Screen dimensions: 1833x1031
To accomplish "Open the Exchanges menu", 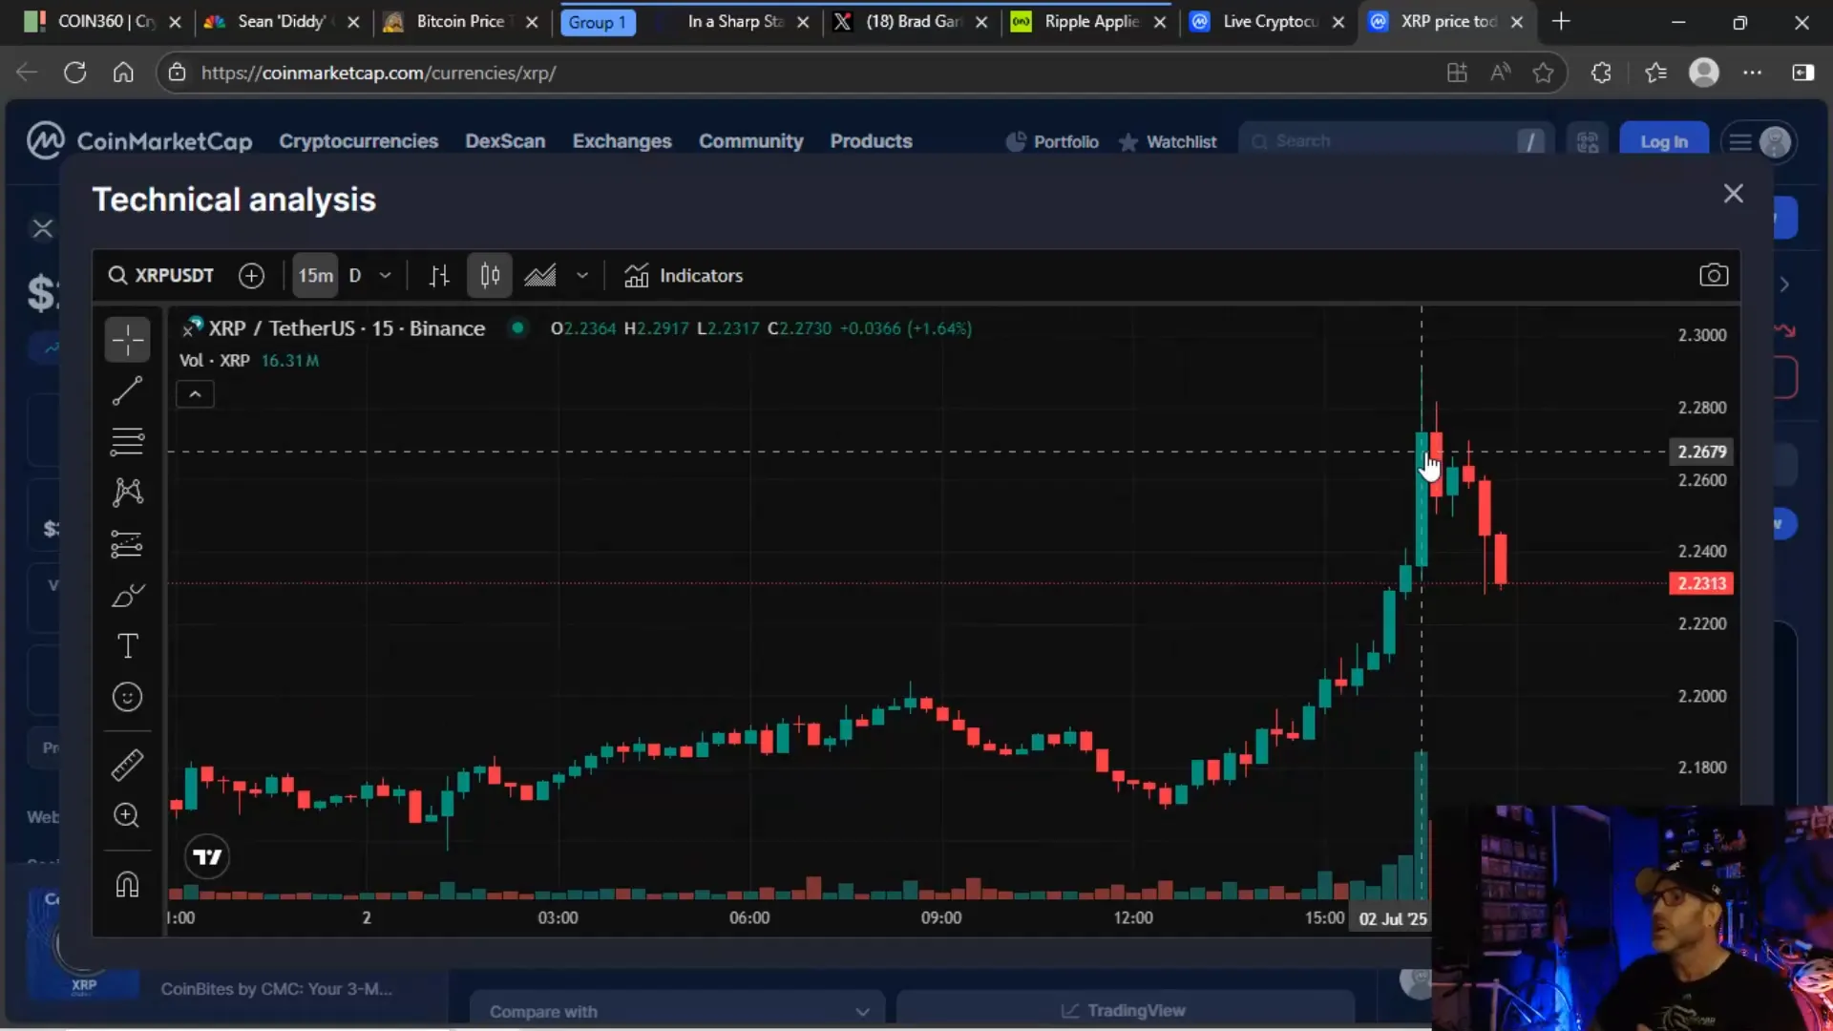I will pos(622,141).
